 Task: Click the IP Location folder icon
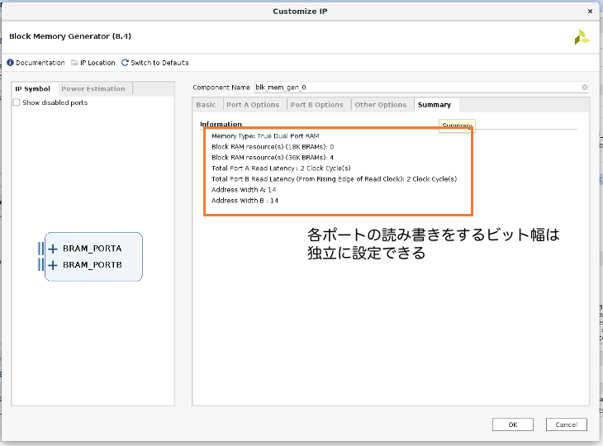75,63
